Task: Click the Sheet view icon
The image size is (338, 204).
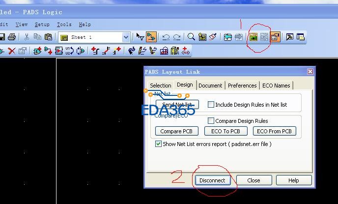Action: pos(202,37)
